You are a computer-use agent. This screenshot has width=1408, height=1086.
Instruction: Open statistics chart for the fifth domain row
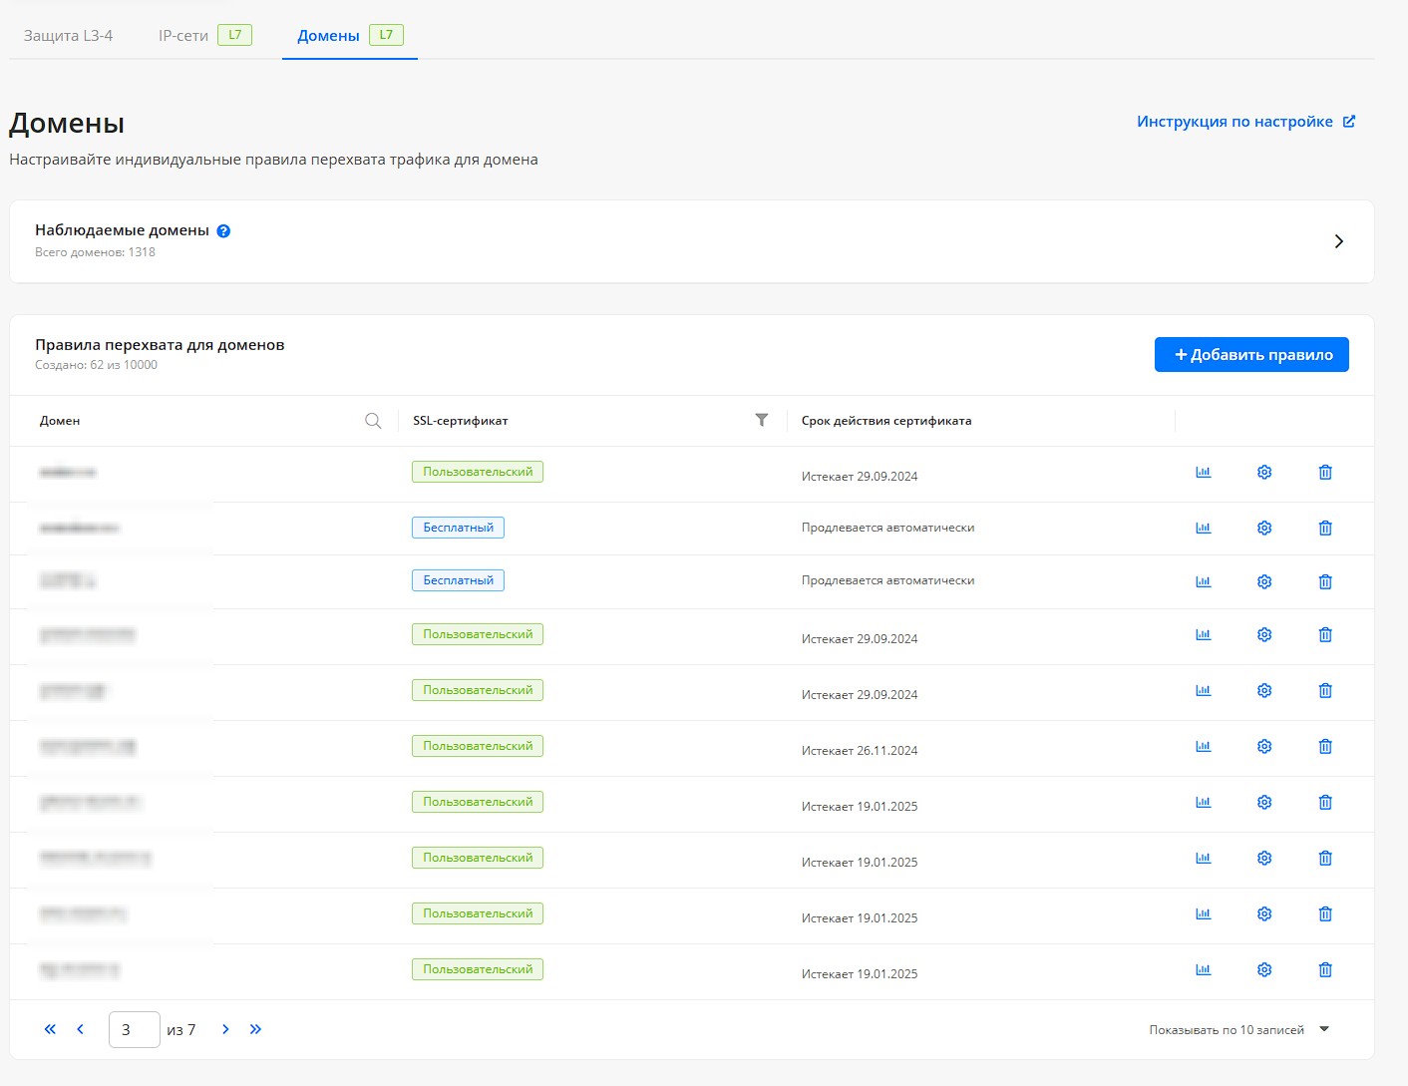pyautogui.click(x=1204, y=690)
